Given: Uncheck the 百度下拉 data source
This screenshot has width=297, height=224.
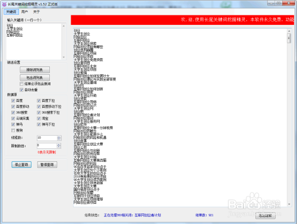Looking at the screenshot, I should pos(39,101).
